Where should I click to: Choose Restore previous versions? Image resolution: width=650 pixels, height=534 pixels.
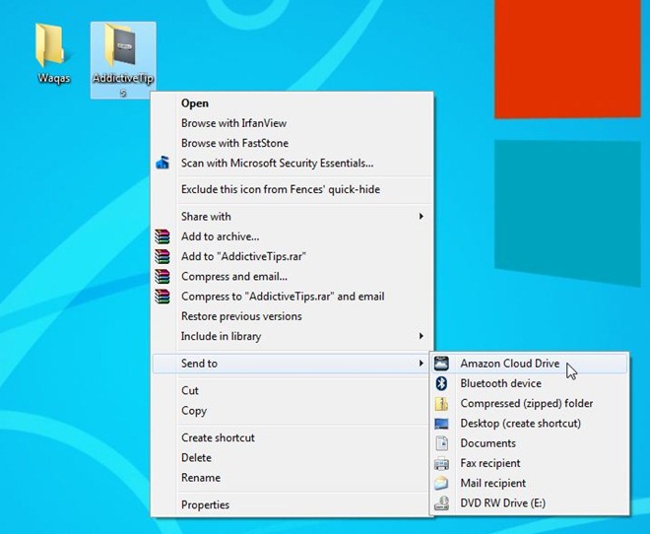click(292, 316)
